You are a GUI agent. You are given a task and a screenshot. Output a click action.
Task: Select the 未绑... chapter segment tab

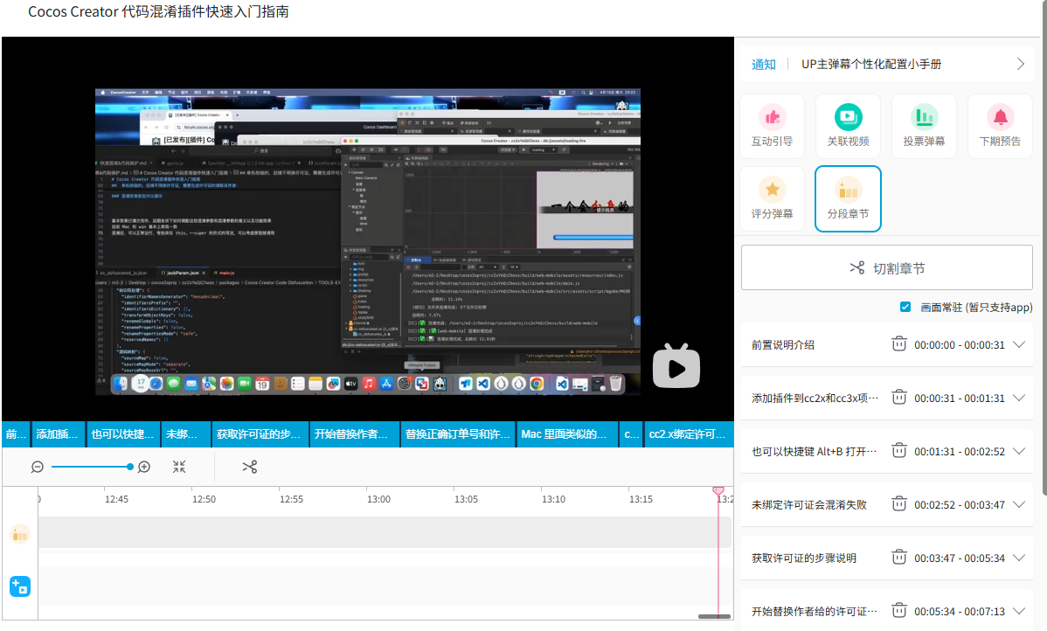[186, 434]
